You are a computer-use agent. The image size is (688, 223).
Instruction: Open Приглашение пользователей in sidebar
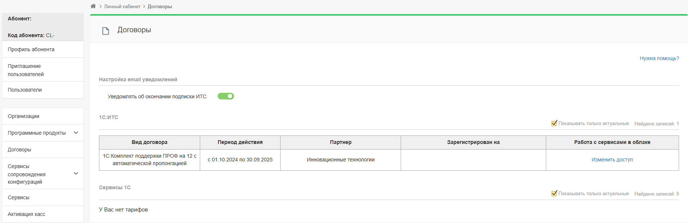[43, 70]
